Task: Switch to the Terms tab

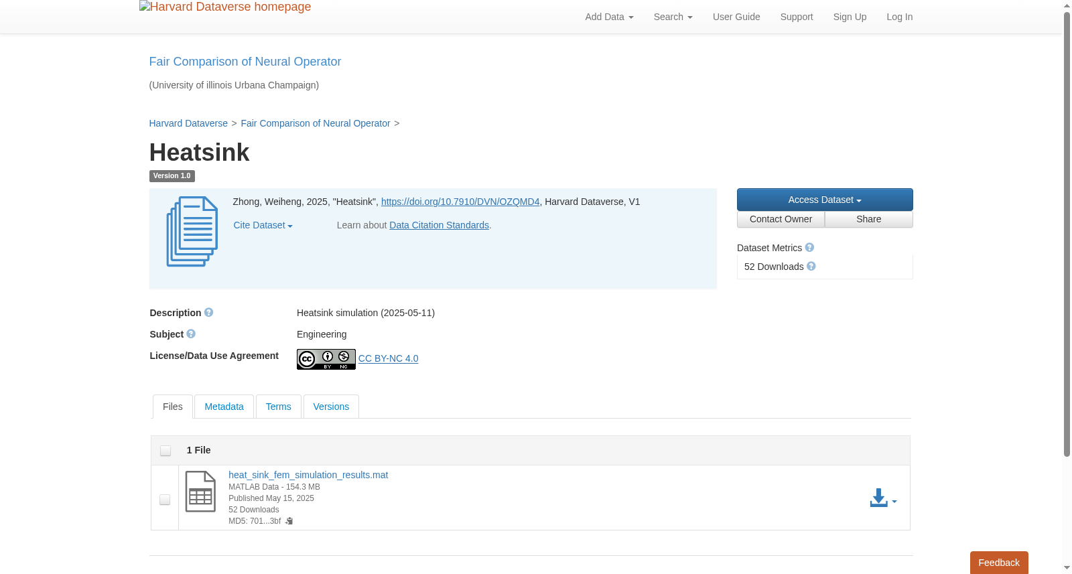Action: pos(278,407)
